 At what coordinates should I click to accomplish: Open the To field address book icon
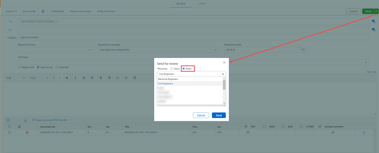coord(373,21)
